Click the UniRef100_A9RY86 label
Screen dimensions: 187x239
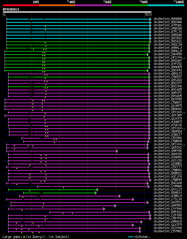[x=168, y=151]
